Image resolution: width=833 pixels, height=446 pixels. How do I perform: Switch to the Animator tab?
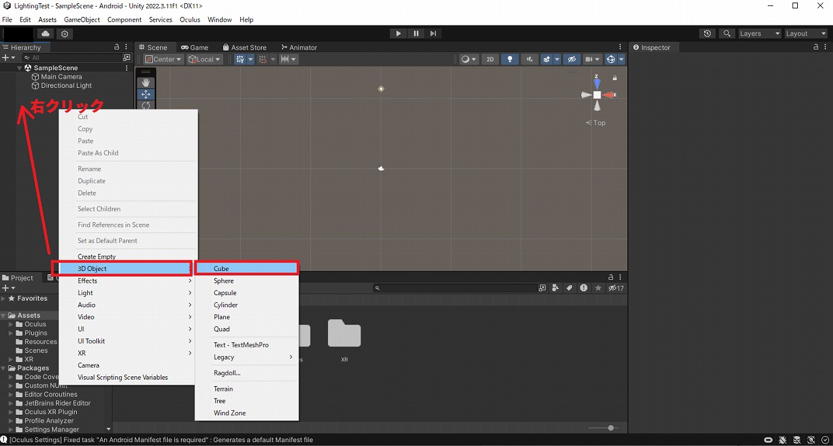coord(299,48)
